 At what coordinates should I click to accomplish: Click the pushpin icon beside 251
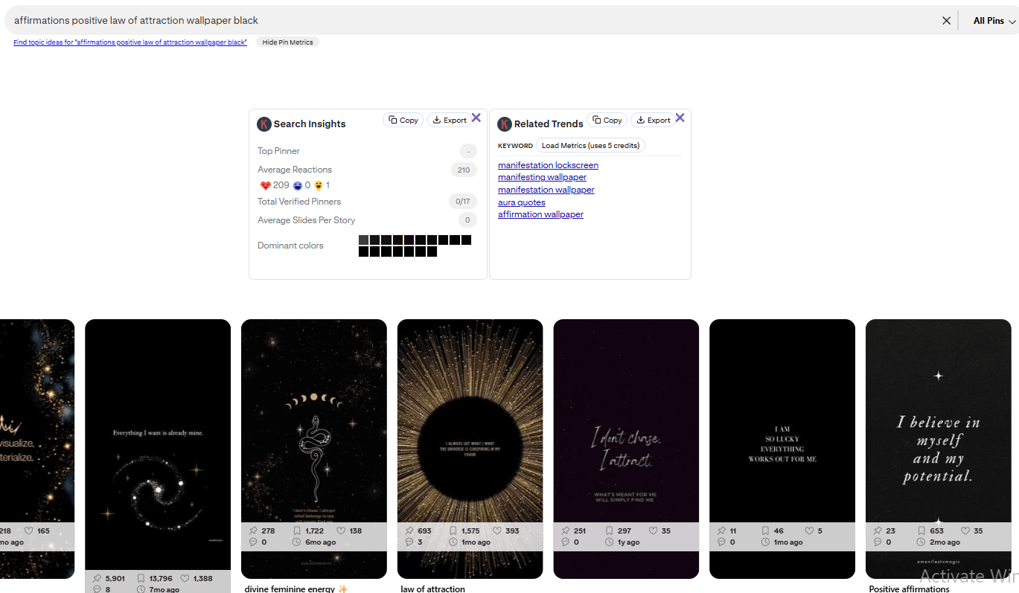tap(565, 531)
